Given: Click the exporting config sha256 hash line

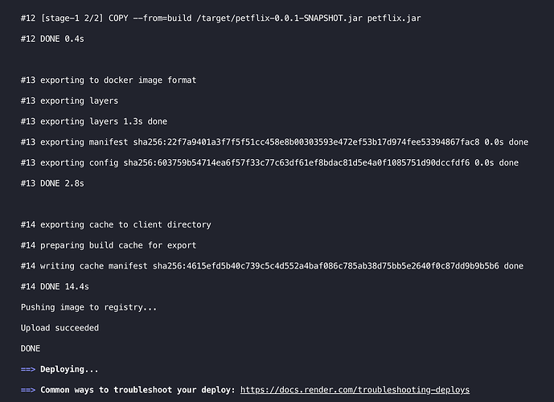Looking at the screenshot, I should [269, 163].
